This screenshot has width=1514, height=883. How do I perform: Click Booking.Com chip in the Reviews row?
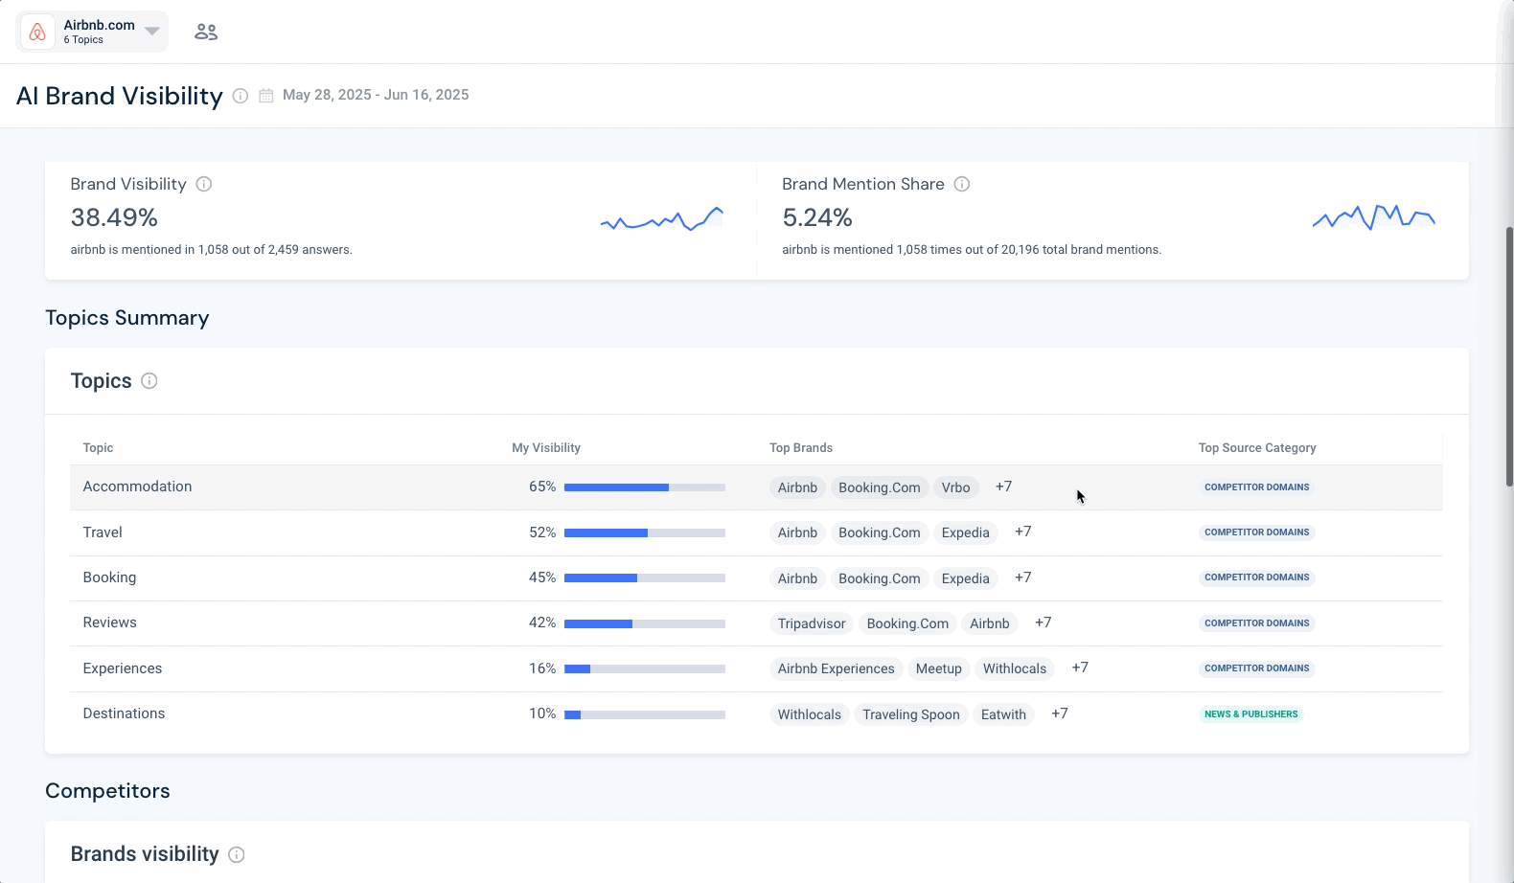pyautogui.click(x=907, y=623)
